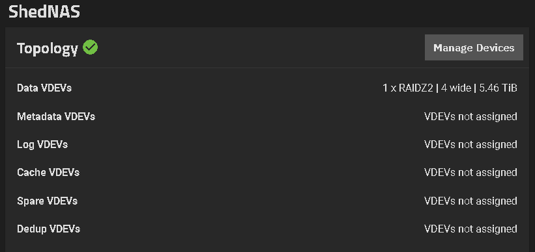This screenshot has height=252, width=535.
Task: Select the ShedNAS pool title
Action: tap(44, 12)
